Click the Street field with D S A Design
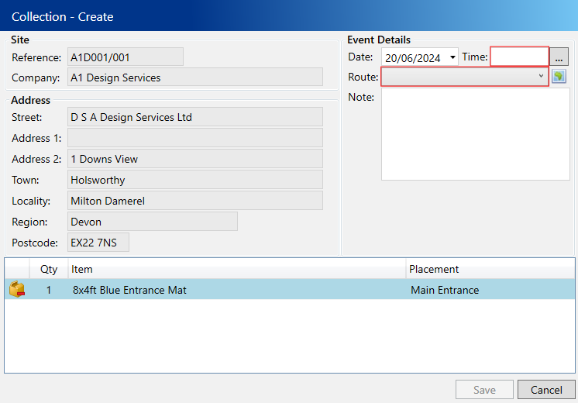 pos(194,117)
